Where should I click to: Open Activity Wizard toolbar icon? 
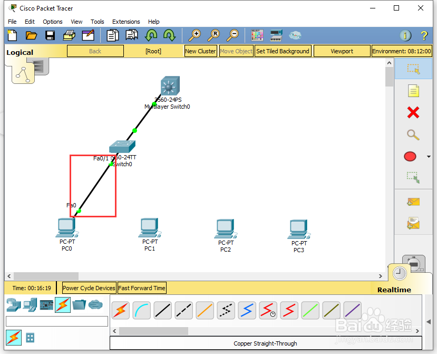point(88,35)
